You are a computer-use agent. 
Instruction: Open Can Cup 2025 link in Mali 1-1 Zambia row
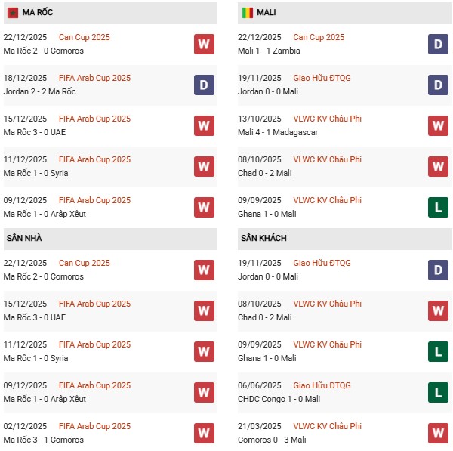318,37
